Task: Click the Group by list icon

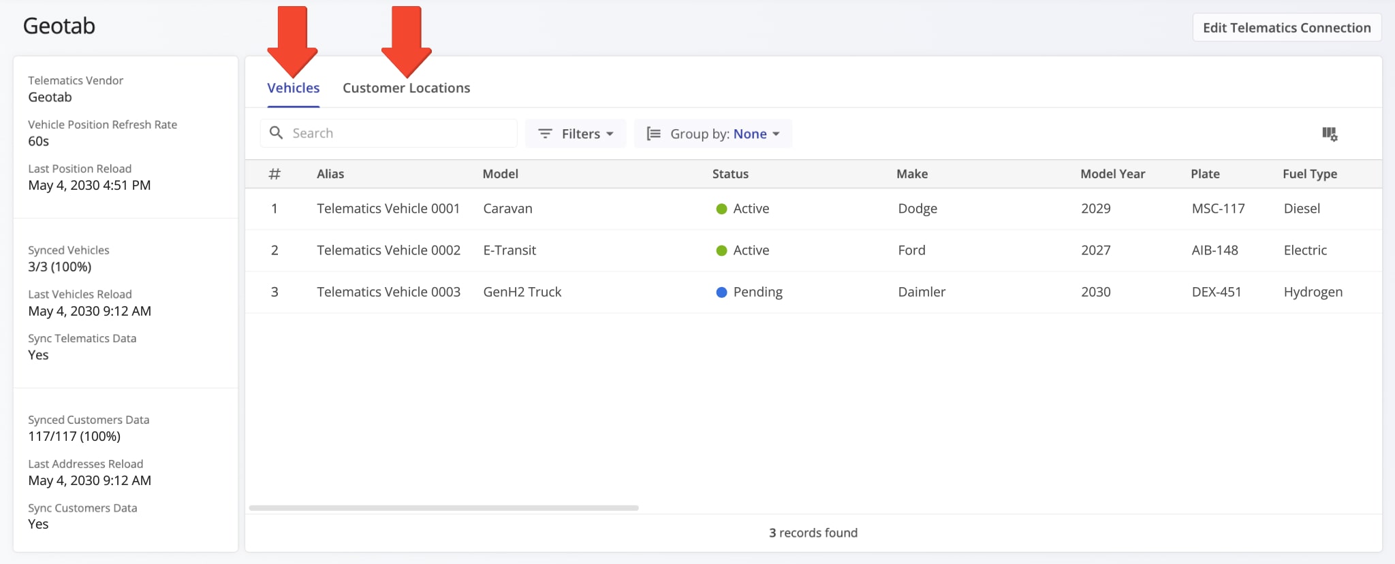Action: 653,134
